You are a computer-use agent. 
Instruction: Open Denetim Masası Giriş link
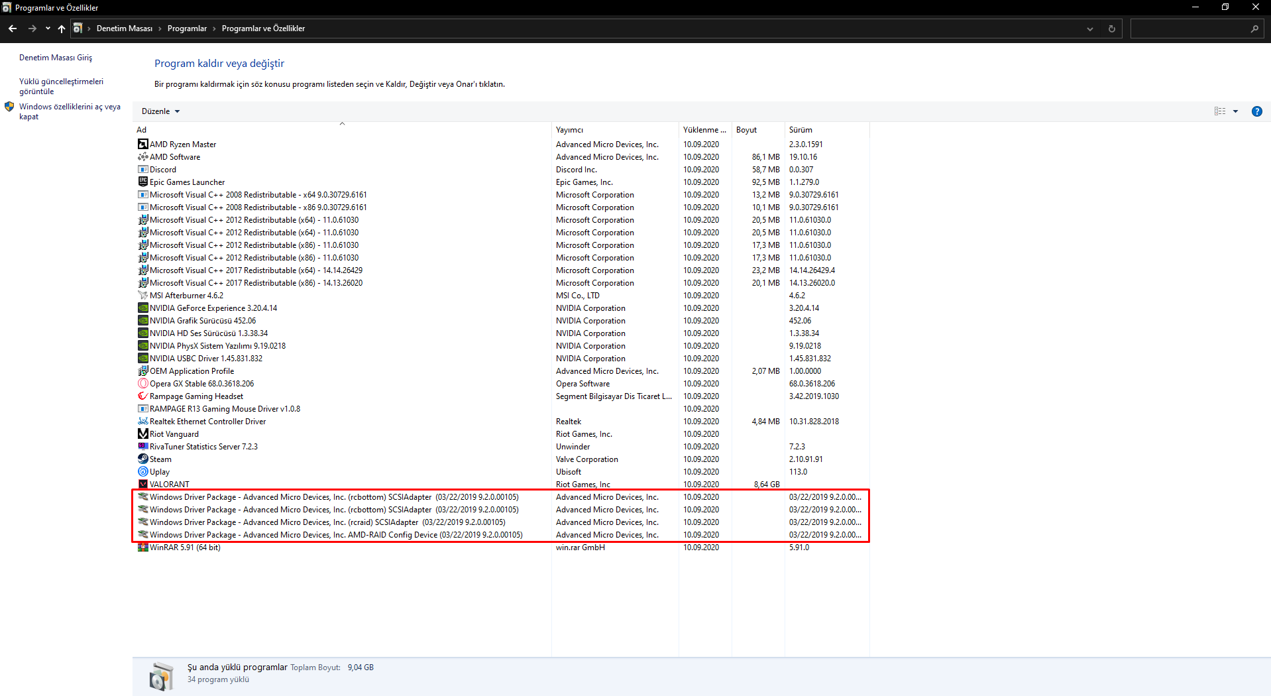pos(56,58)
